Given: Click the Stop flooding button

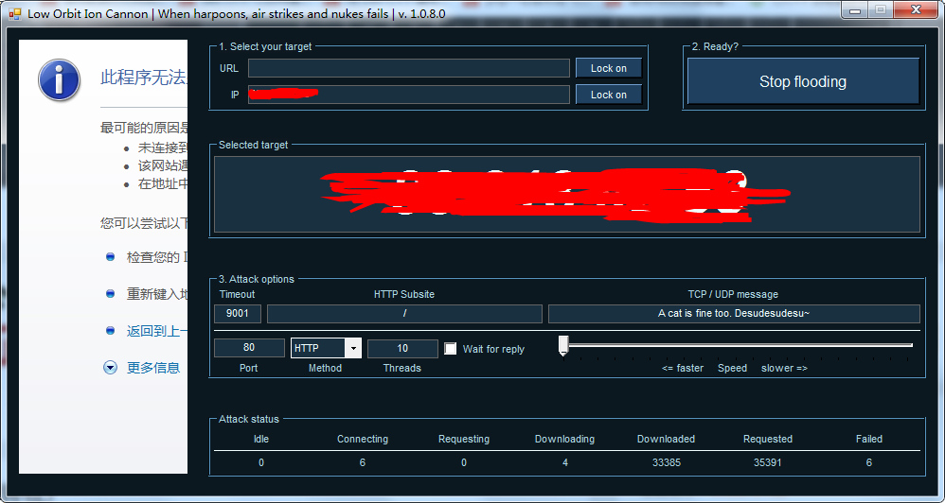Looking at the screenshot, I should (x=803, y=81).
